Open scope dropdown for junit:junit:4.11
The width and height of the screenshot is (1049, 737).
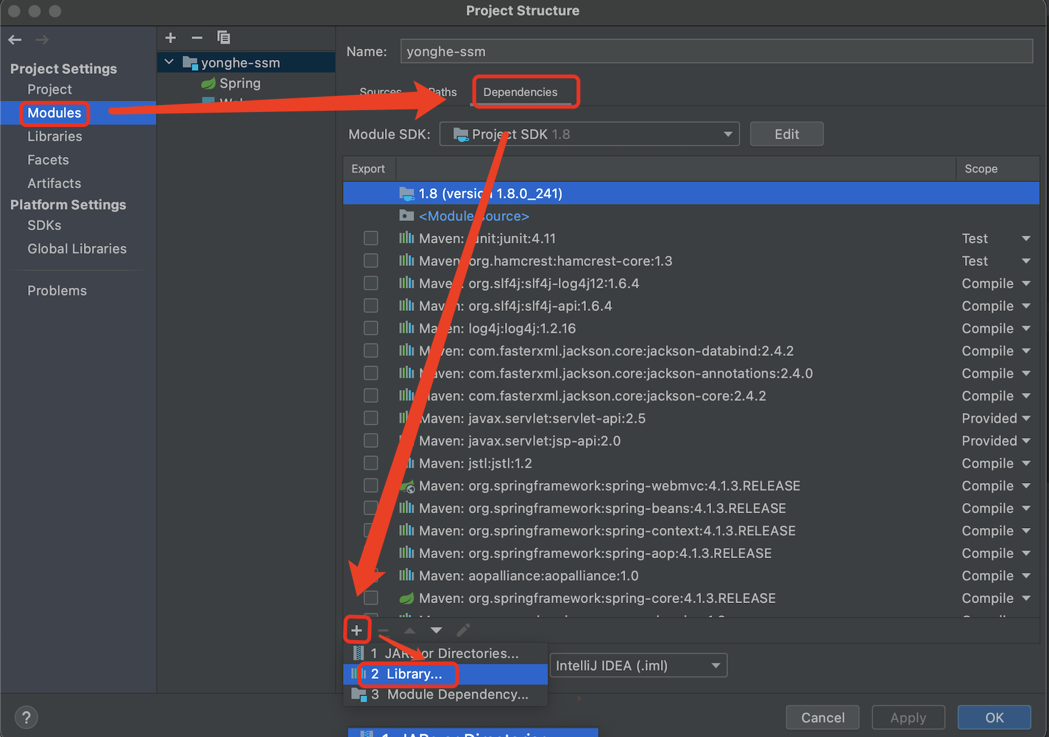click(x=1026, y=238)
